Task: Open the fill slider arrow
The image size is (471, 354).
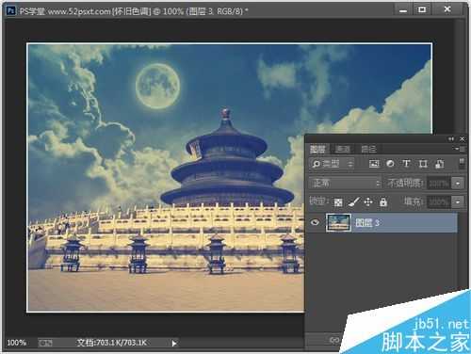Action: coord(458,202)
